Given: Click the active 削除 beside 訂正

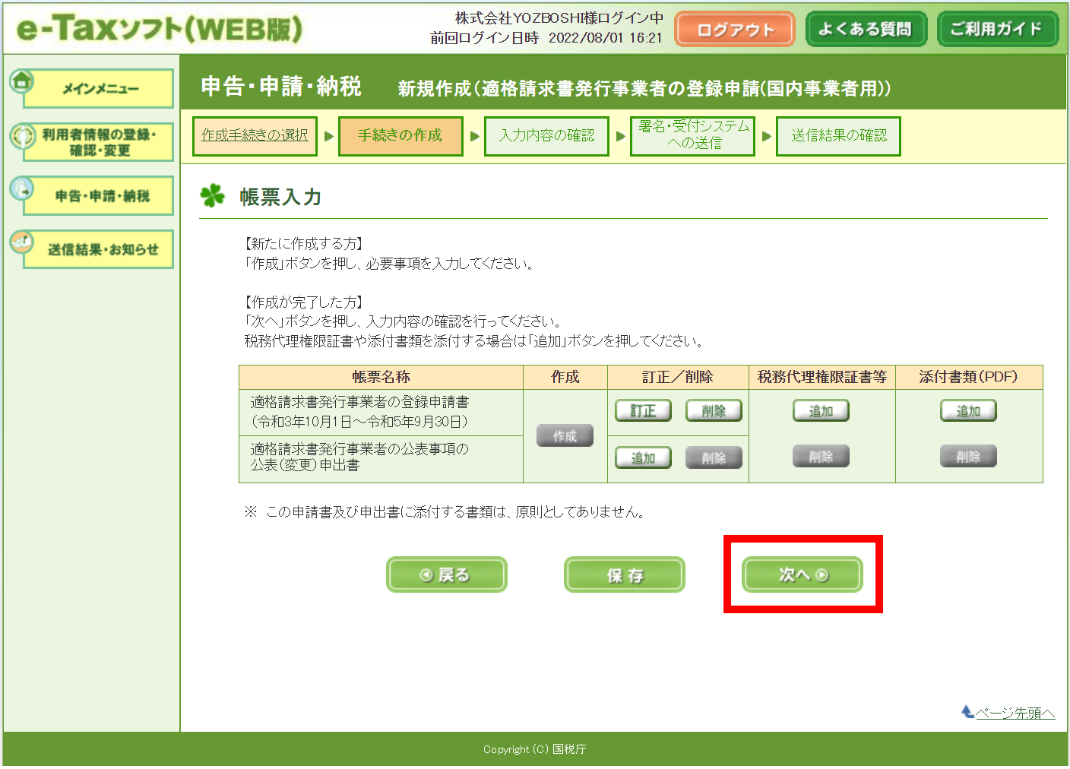Looking at the screenshot, I should (x=714, y=411).
